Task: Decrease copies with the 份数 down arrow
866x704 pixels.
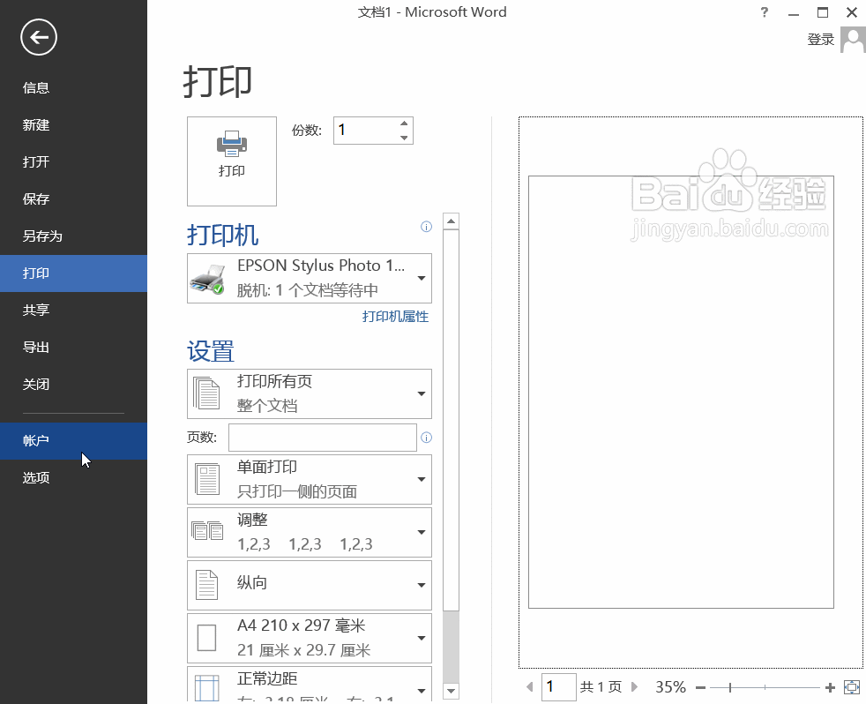Action: [404, 138]
